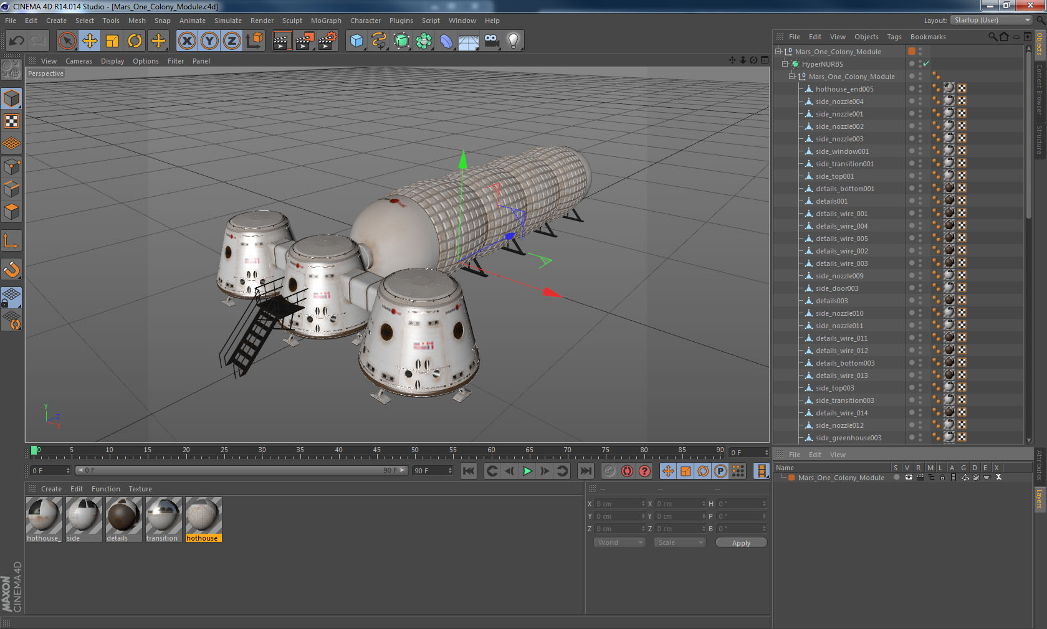Click the X position stepper arrows
The width and height of the screenshot is (1047, 629).
click(x=643, y=504)
